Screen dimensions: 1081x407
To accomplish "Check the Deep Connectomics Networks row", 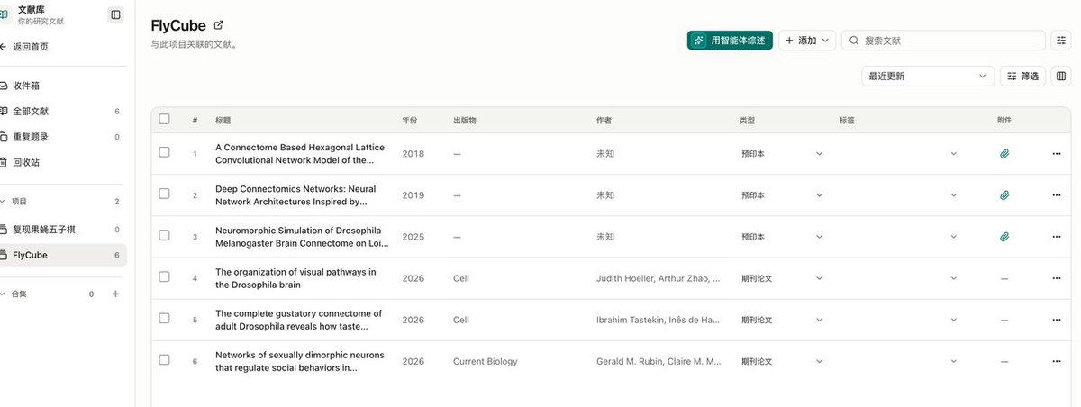I will coord(164,194).
